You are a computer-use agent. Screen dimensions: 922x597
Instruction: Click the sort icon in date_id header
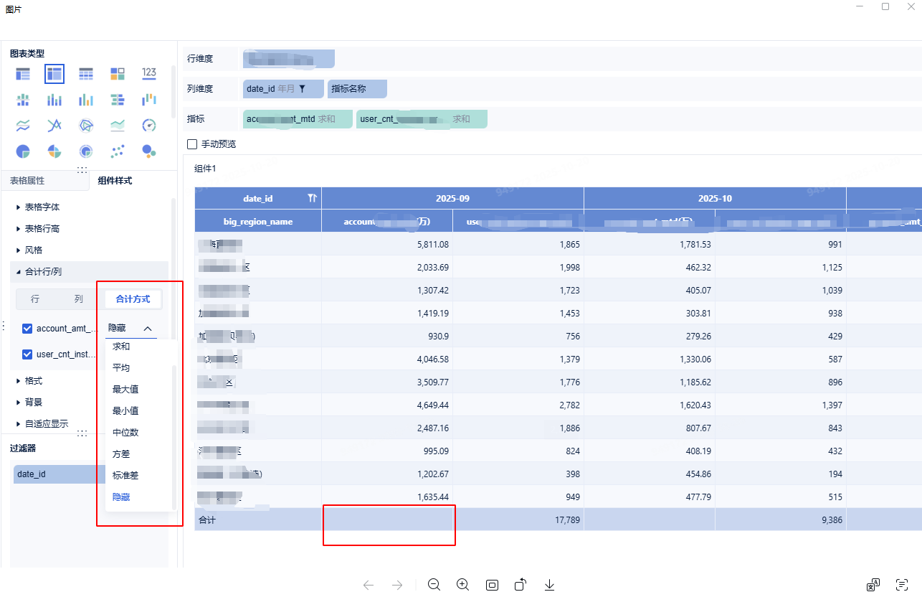[312, 198]
